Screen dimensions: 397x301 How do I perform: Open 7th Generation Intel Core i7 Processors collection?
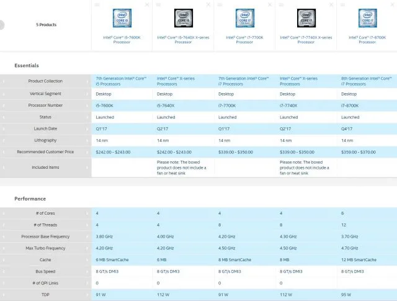pos(244,81)
